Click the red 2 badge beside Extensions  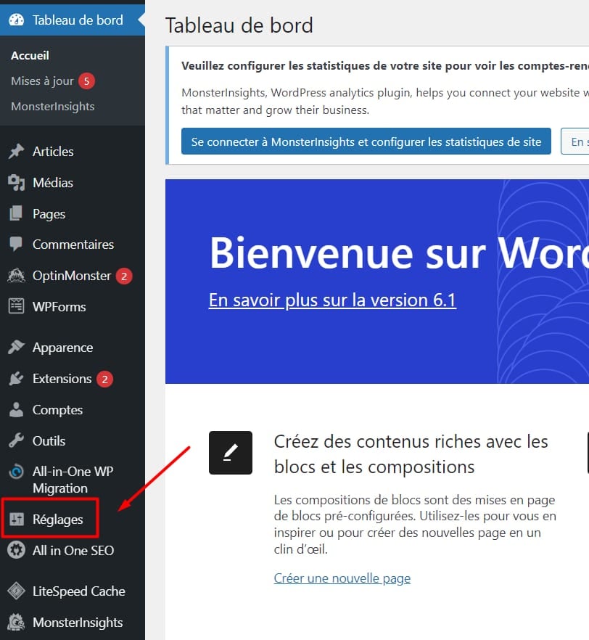pos(105,380)
